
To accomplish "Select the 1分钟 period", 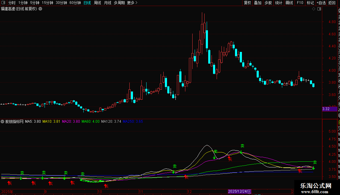I will pyautogui.click(x=23, y=3).
